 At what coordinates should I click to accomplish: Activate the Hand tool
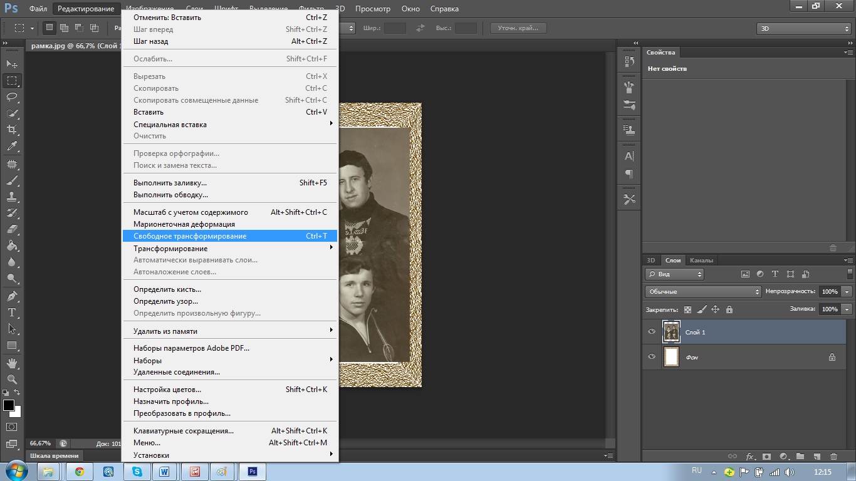[12, 363]
